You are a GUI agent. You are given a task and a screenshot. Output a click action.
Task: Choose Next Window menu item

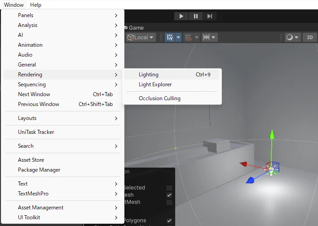(62, 94)
